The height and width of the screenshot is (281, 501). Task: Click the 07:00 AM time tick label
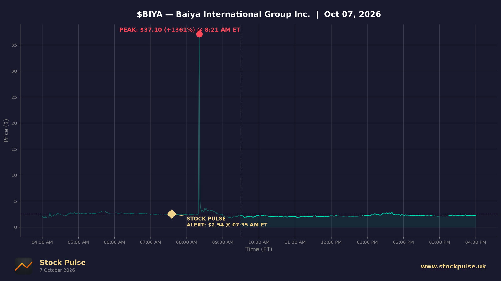[x=151, y=242]
